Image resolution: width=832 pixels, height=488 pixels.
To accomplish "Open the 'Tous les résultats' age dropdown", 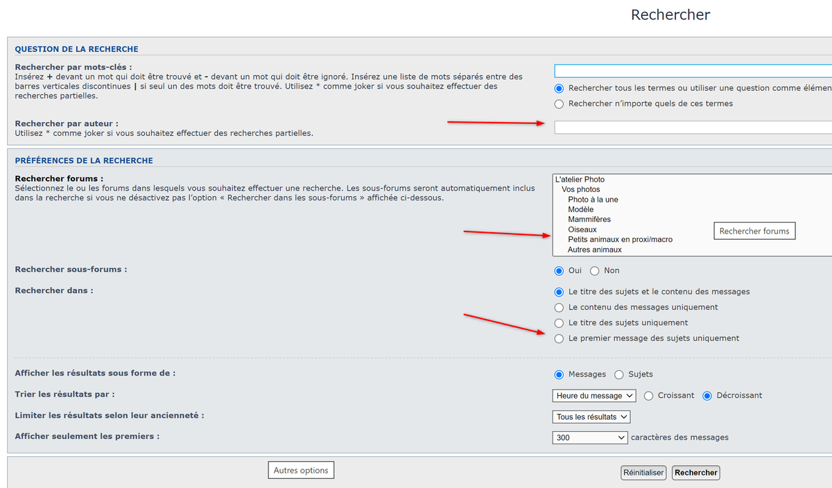I will pos(591,417).
